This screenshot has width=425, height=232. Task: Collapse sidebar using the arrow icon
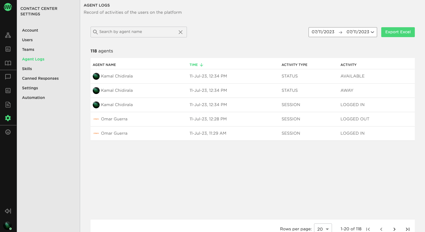[8, 211]
